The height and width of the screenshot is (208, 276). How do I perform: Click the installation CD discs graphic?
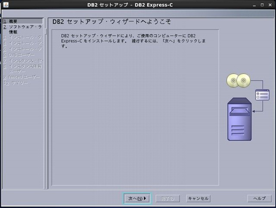click(238, 80)
